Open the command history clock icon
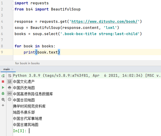Image resolution: width=161 pixels, height=136 pixels. click(x=10, y=99)
